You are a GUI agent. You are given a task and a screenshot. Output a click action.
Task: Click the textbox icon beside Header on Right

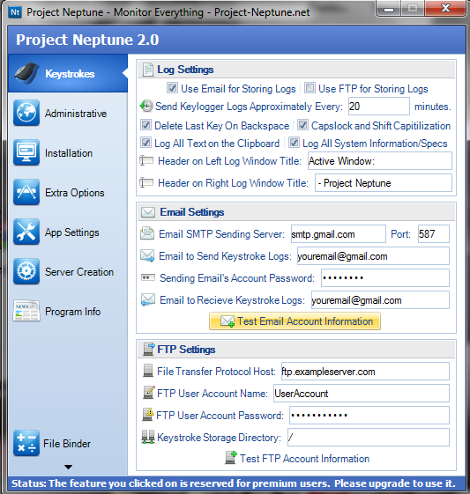coord(146,182)
